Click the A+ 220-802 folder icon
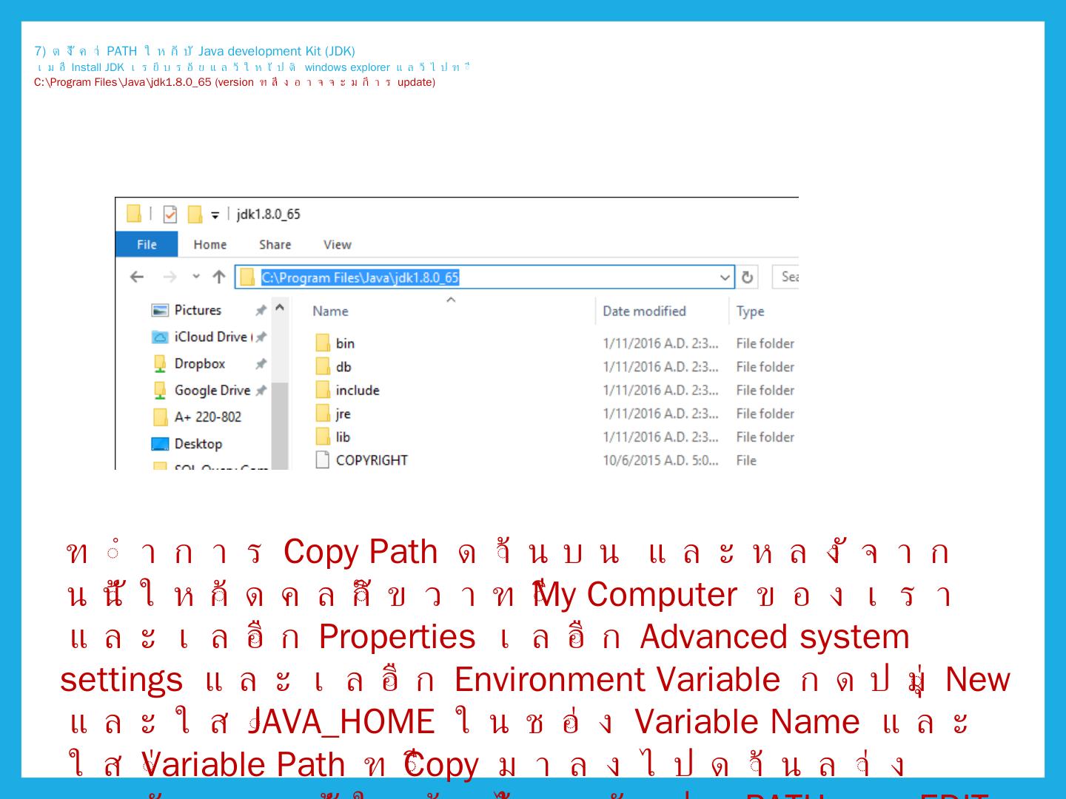 point(160,417)
